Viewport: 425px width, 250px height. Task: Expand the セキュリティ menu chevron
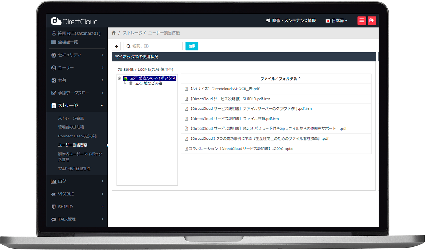102,55
